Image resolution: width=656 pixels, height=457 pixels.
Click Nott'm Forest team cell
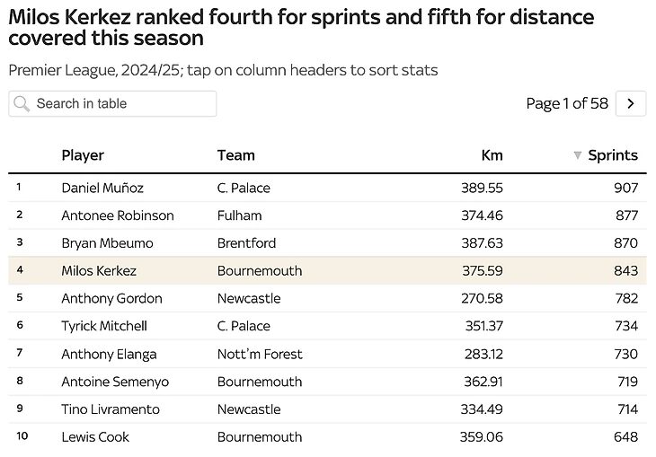[x=260, y=354]
